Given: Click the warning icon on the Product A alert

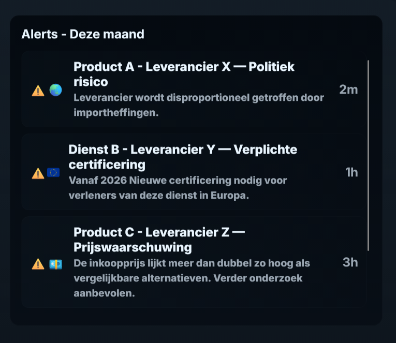Looking at the screenshot, I should pos(38,91).
